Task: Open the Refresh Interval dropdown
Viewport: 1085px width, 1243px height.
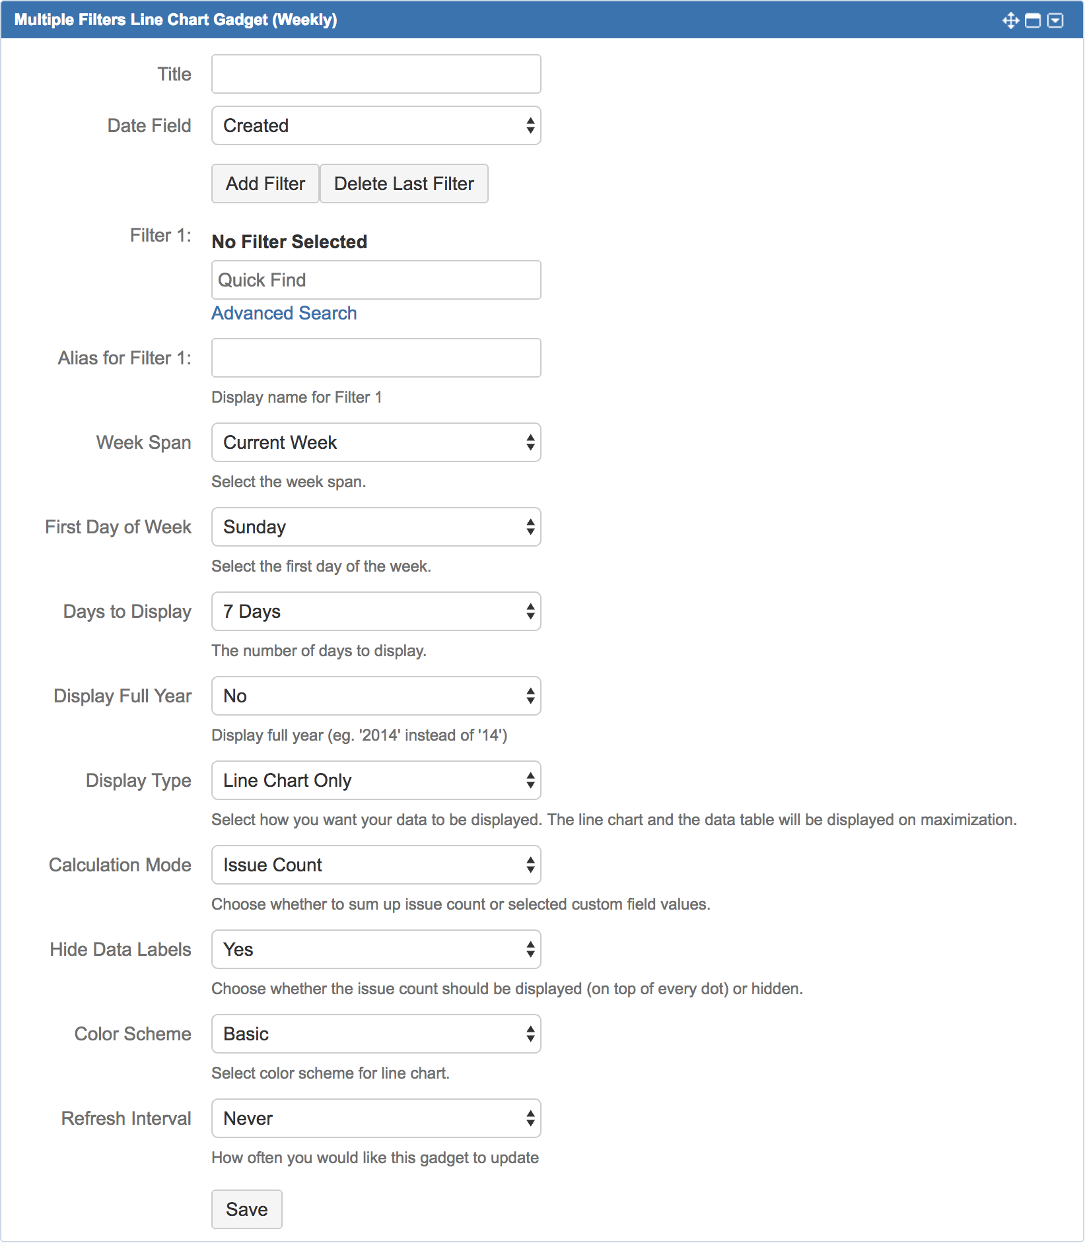Action: (x=376, y=1118)
